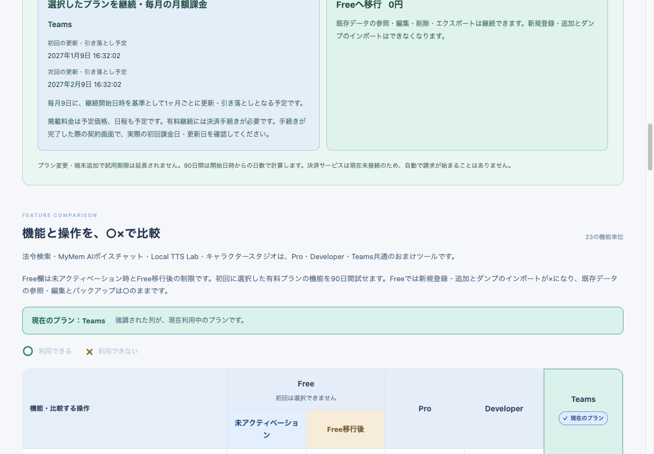Click the 利用できない legend label

coord(118,351)
